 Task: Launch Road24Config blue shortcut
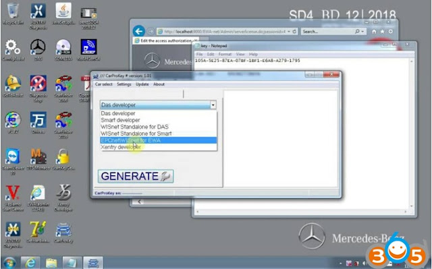[88, 49]
